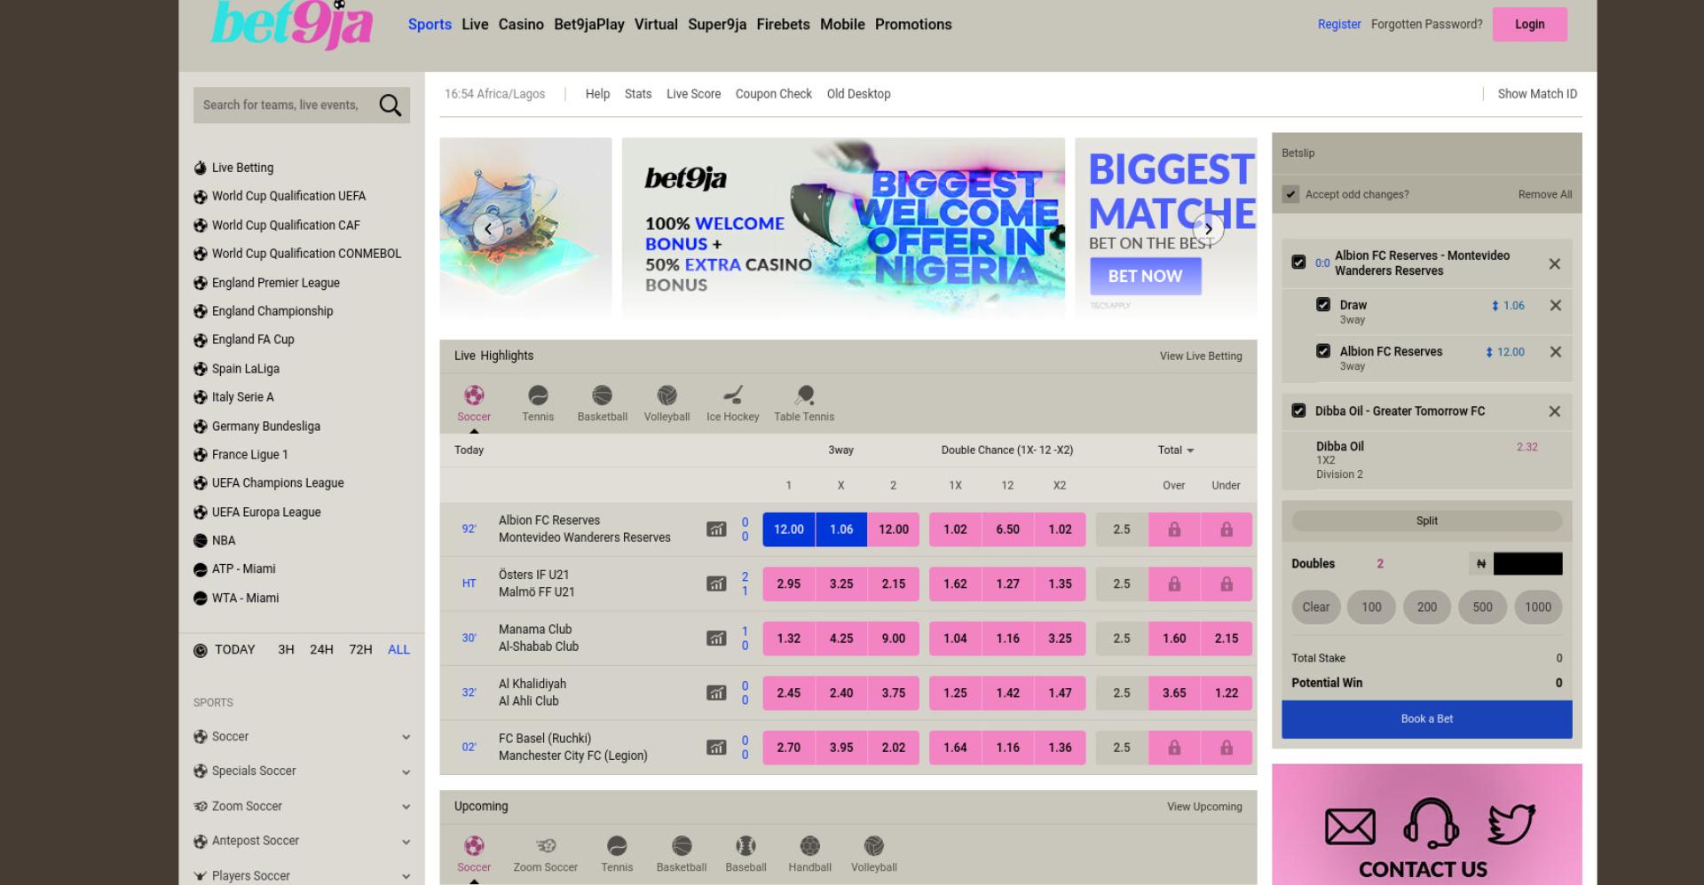Screen dimensions: 1704x885
Task: Select Volleyball icon in Upcoming section
Action: coord(874,846)
